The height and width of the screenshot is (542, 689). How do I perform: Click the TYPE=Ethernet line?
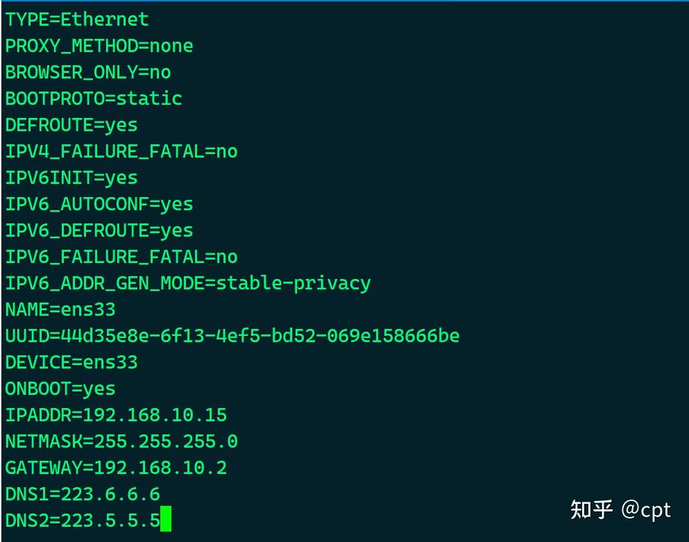(77, 19)
